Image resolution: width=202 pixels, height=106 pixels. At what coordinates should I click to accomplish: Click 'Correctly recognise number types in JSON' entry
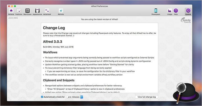tap(98, 61)
